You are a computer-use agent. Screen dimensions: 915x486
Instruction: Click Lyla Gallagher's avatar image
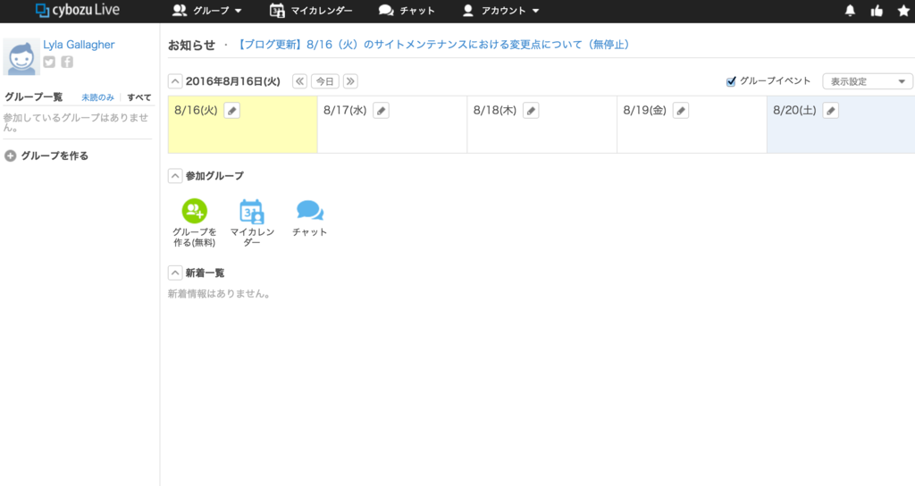point(21,56)
